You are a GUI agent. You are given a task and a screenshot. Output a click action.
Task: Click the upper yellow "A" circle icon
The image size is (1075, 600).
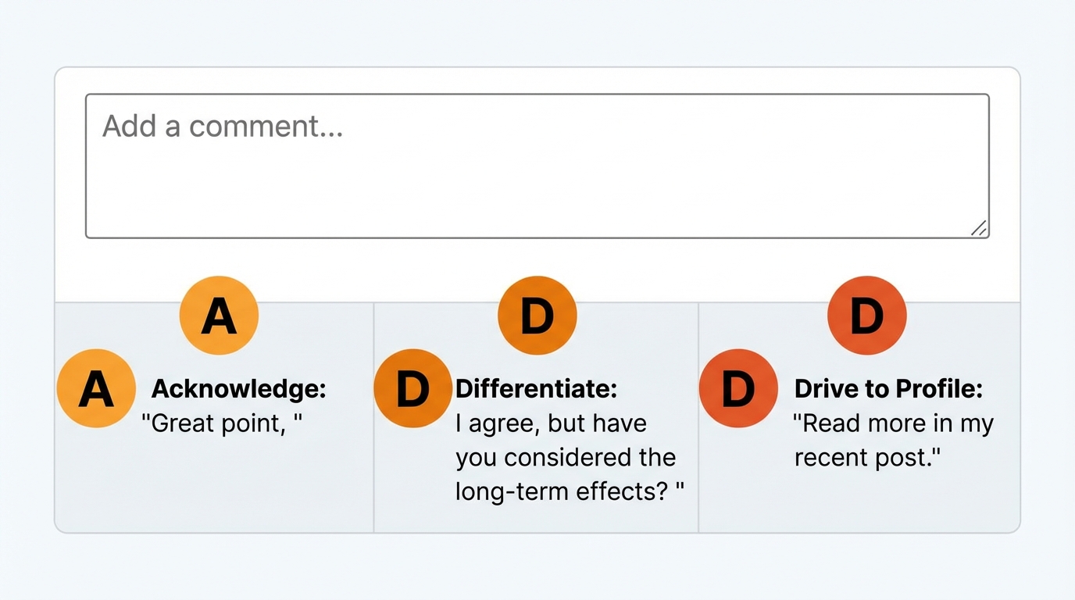(x=219, y=316)
